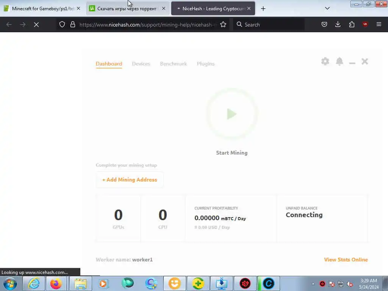Switch to the Minecraft for Gameboy tab
This screenshot has width=388, height=291.
pyautogui.click(x=42, y=8)
